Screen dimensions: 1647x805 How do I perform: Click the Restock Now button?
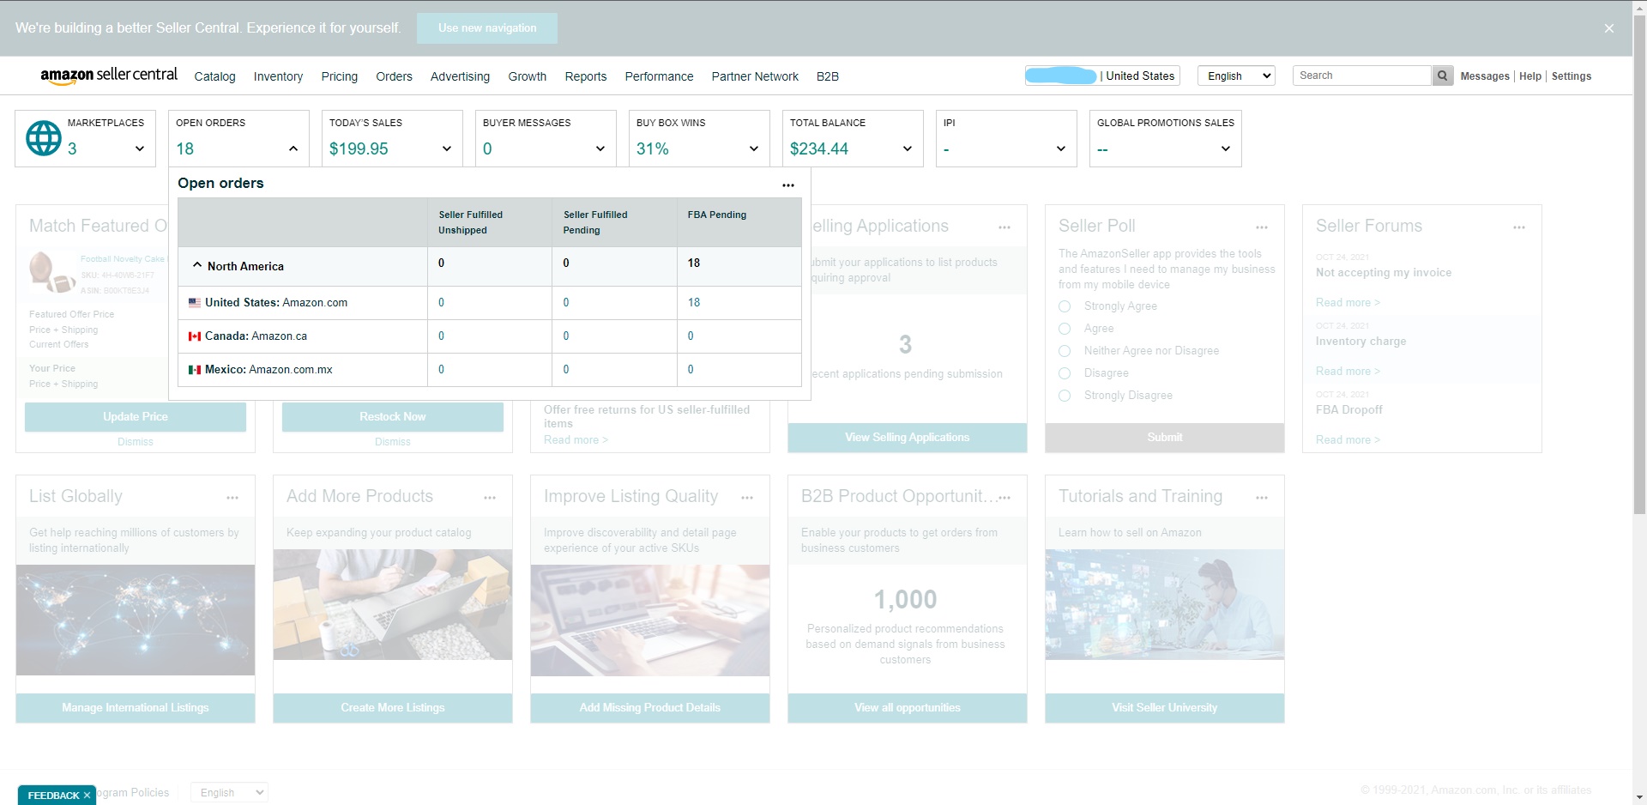393,417
